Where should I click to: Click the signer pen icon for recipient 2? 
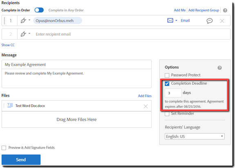[x=23, y=34]
